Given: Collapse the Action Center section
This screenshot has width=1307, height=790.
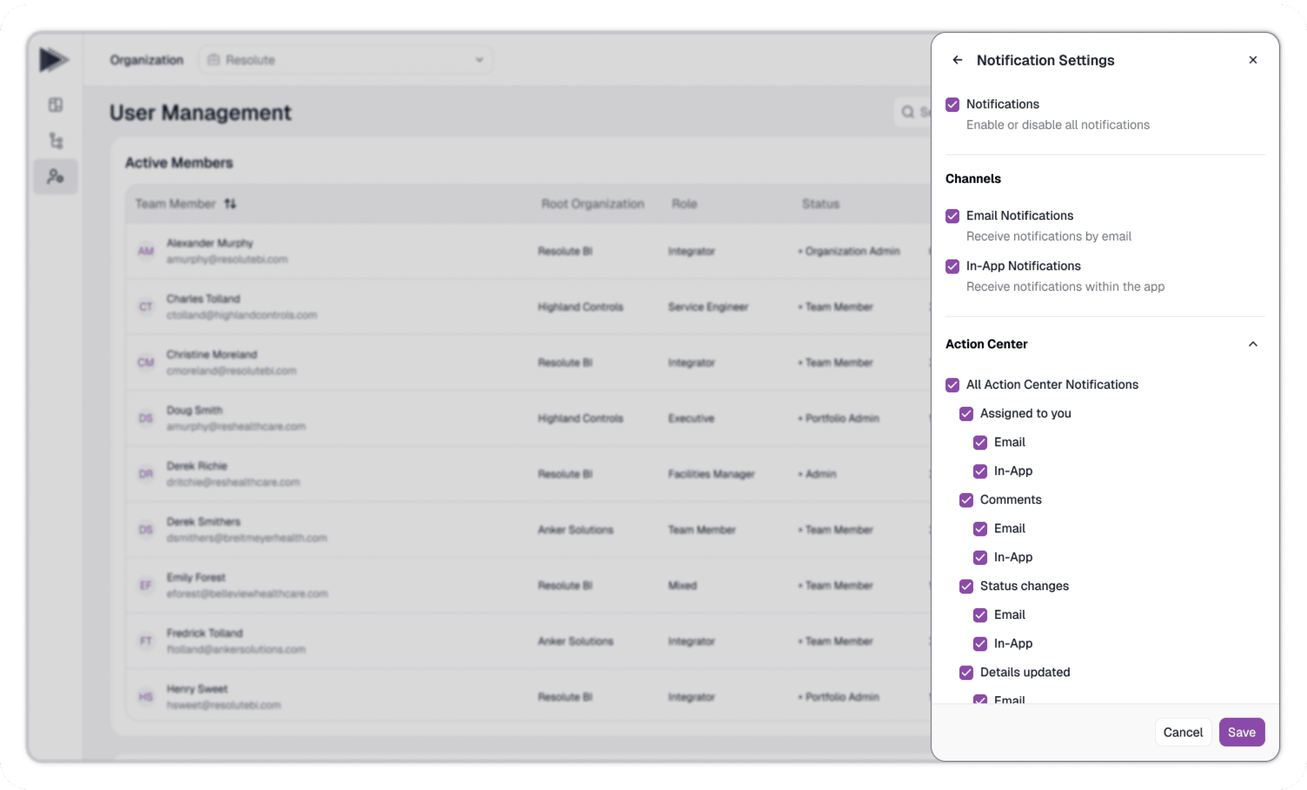Looking at the screenshot, I should tap(1253, 344).
